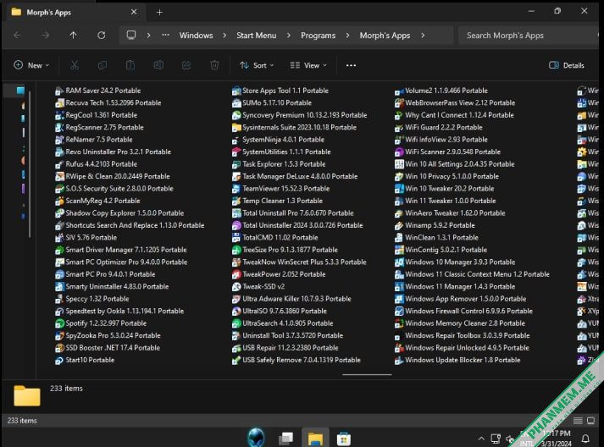This screenshot has height=447, width=604.
Task: Click the Winamp 5.9.2 Portable icon
Action: click(399, 226)
